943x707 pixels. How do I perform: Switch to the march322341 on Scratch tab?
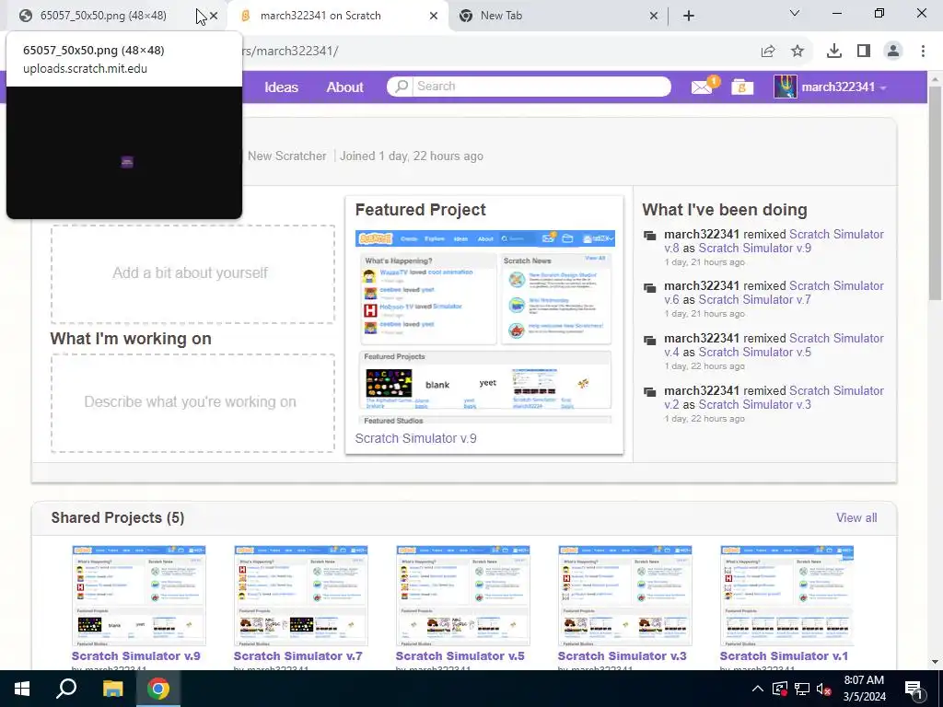(x=338, y=16)
